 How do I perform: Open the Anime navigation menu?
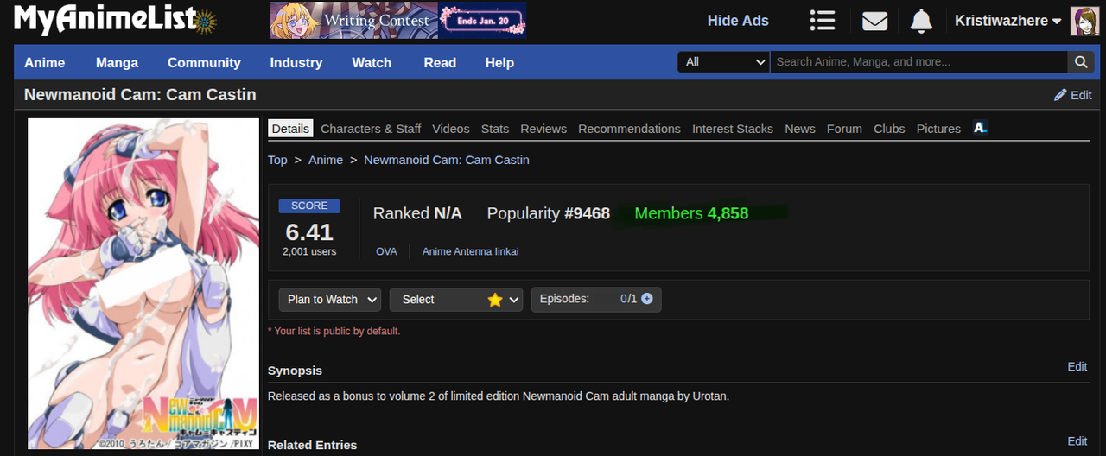[45, 62]
